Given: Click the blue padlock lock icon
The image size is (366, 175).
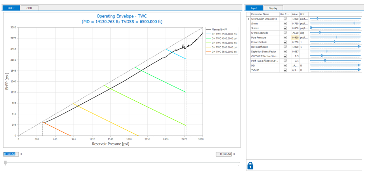Looking at the screenshot, I should tap(250, 166).
